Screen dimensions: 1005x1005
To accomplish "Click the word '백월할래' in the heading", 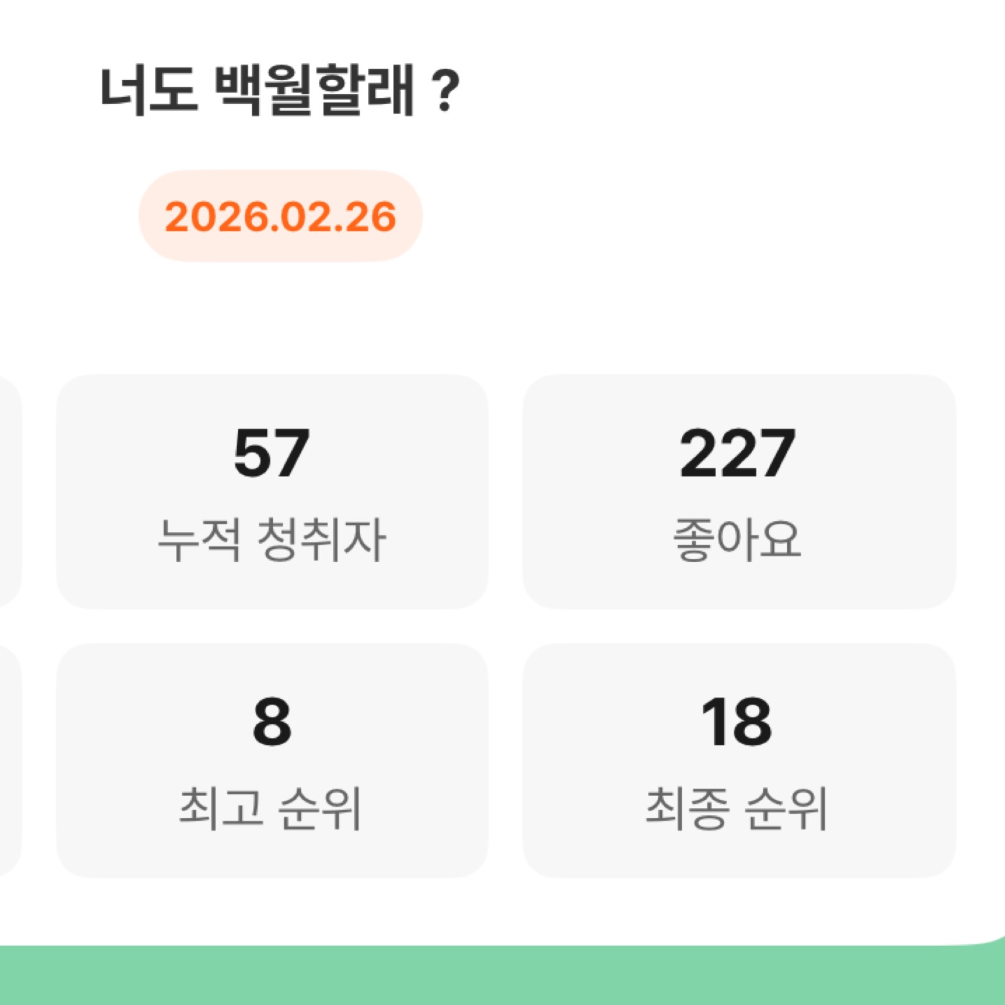I will [314, 91].
